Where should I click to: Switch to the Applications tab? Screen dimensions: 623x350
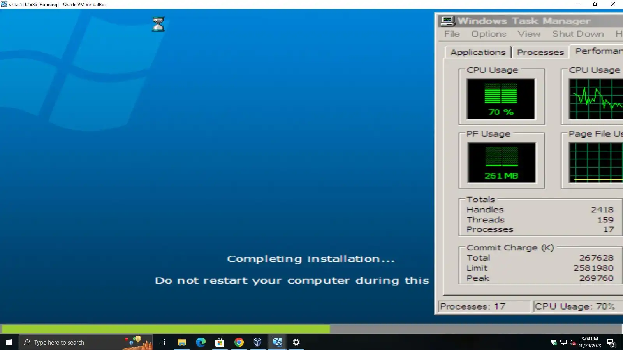pyautogui.click(x=478, y=52)
